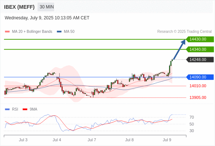Click the IBEX (MEFF) instrument title

point(19,7)
